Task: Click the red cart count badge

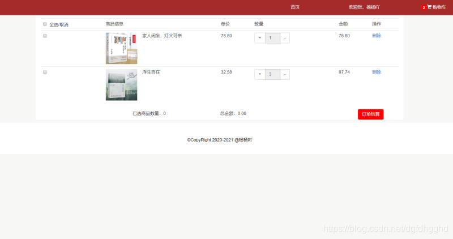Action: (x=424, y=7)
